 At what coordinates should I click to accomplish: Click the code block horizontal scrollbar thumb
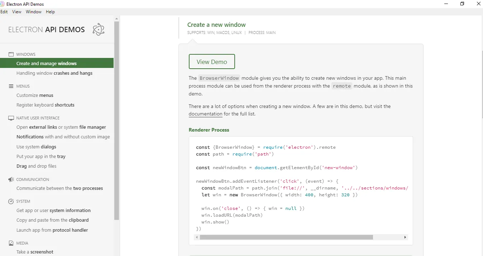click(286, 237)
